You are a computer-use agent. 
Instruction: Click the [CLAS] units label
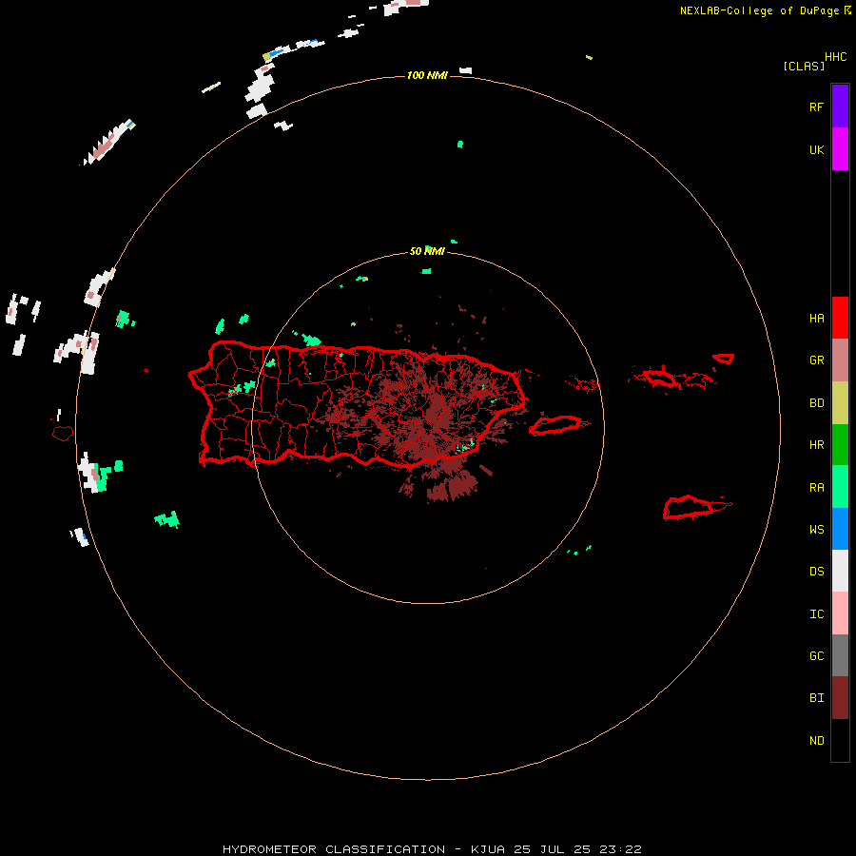pos(804,66)
